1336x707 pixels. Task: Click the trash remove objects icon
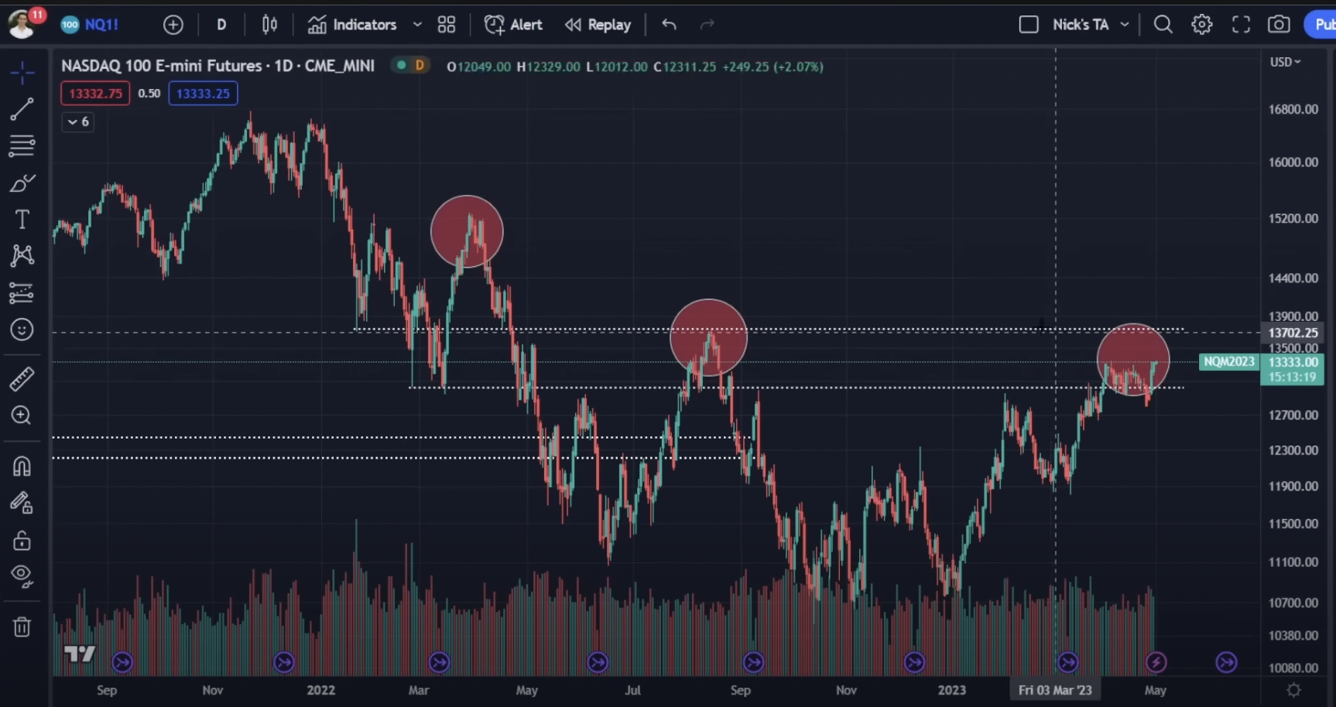coord(22,627)
